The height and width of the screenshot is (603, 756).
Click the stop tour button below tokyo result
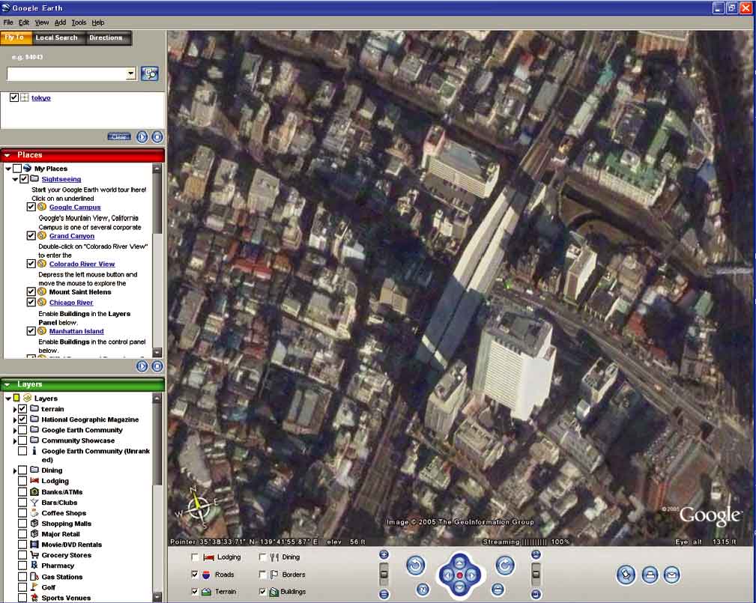point(157,137)
